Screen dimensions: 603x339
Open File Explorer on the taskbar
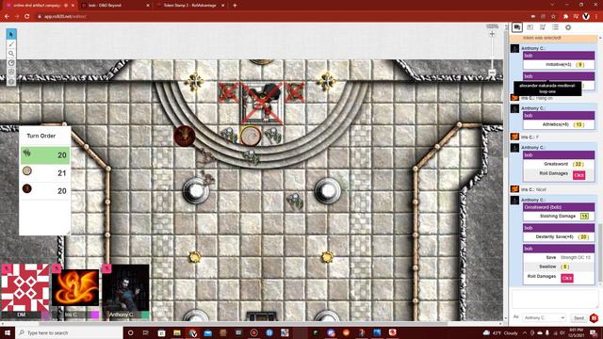[x=176, y=332]
